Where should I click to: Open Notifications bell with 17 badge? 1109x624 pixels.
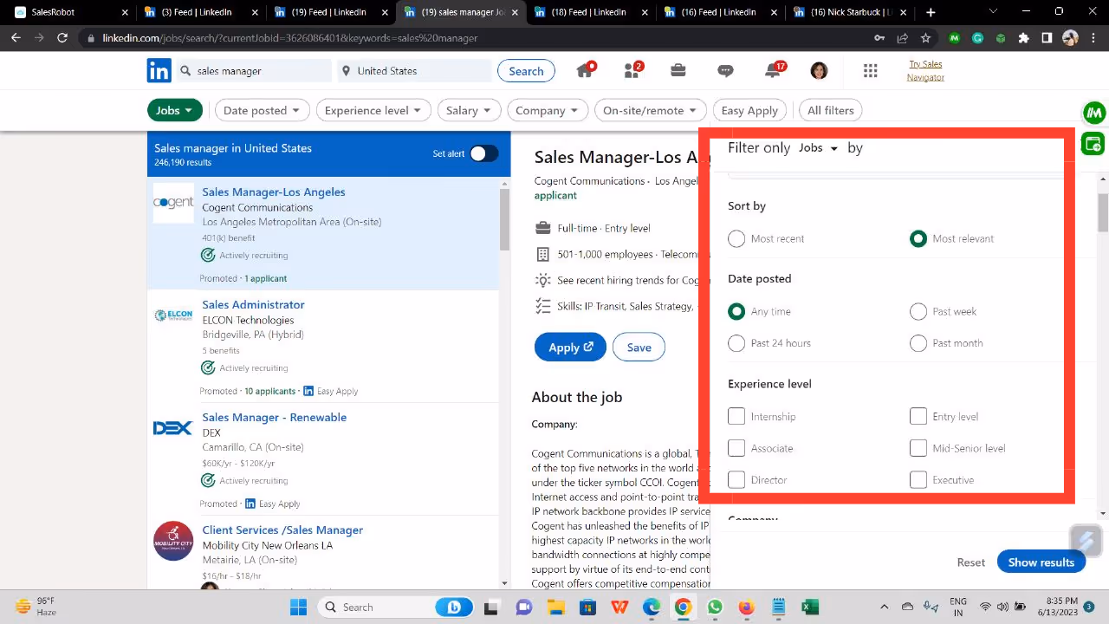coord(774,71)
